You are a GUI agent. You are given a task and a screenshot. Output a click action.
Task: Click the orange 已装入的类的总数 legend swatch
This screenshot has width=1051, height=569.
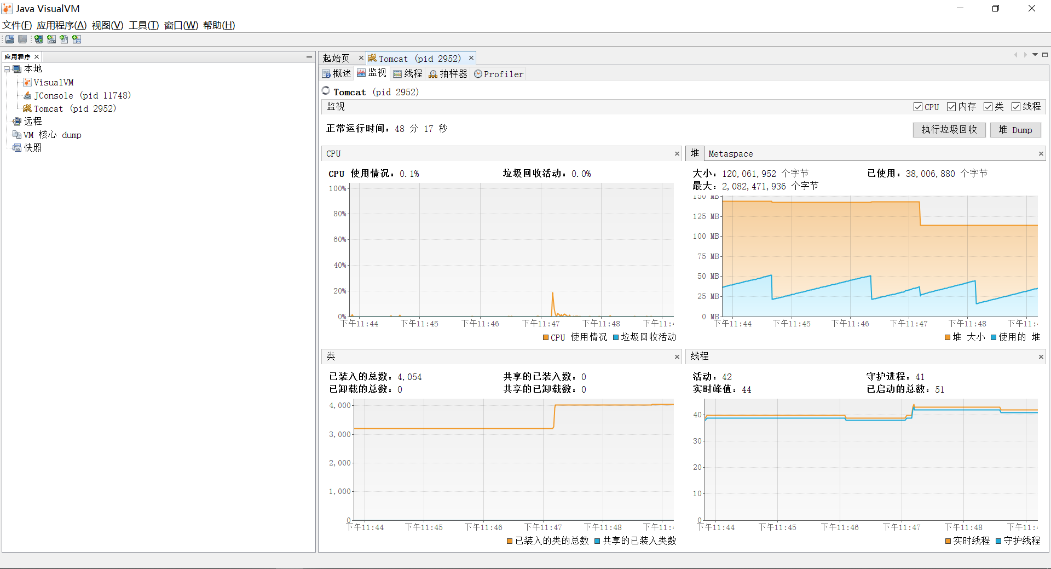click(x=510, y=541)
